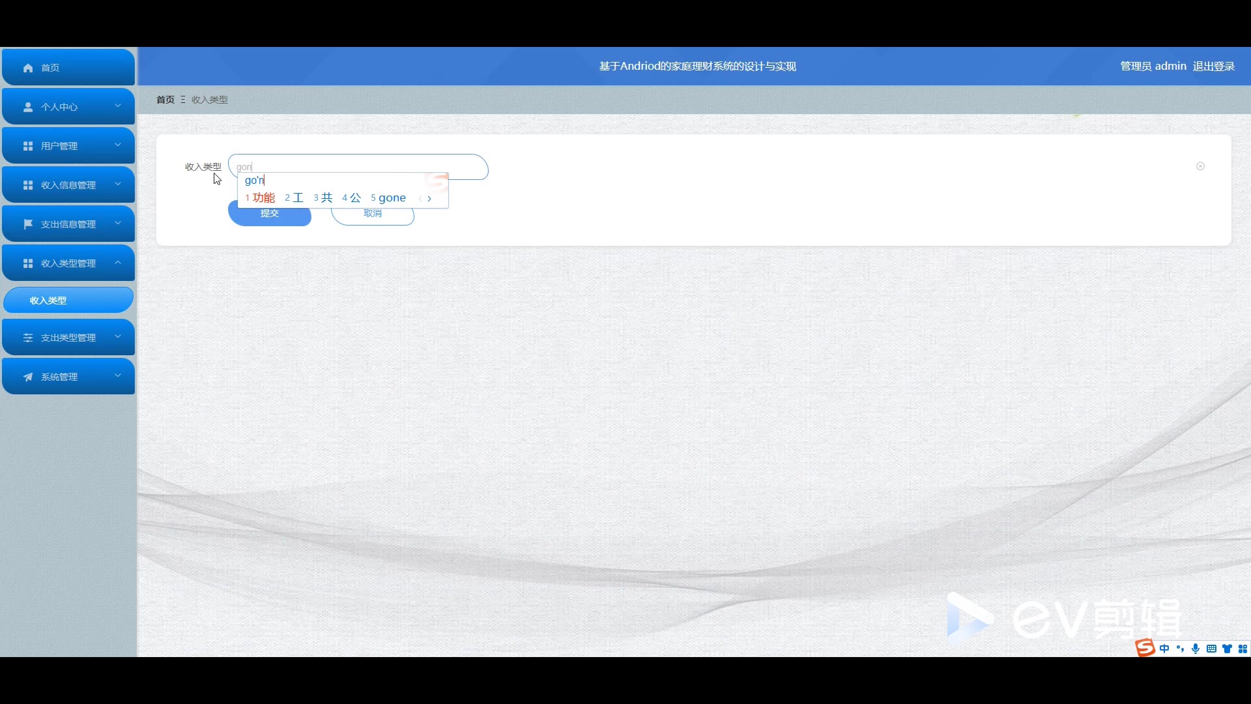The height and width of the screenshot is (704, 1251).
Task: Click the grid icon of 收入信息管理
Action: (28, 185)
